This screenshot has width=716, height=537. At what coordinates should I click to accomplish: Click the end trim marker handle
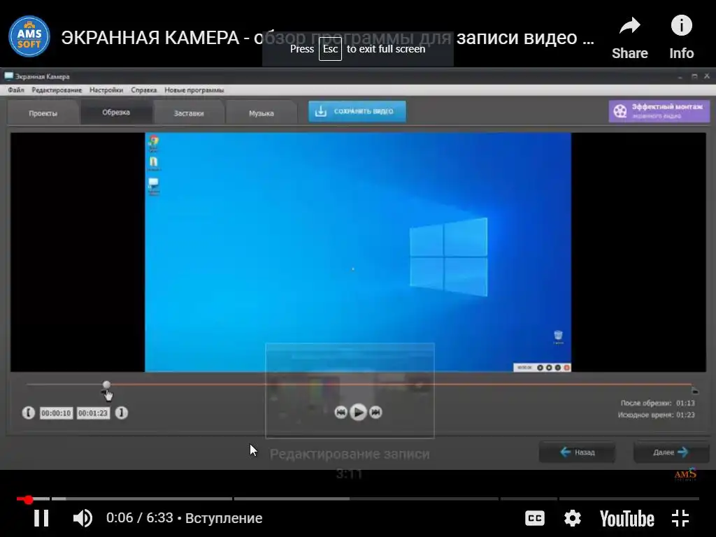694,390
